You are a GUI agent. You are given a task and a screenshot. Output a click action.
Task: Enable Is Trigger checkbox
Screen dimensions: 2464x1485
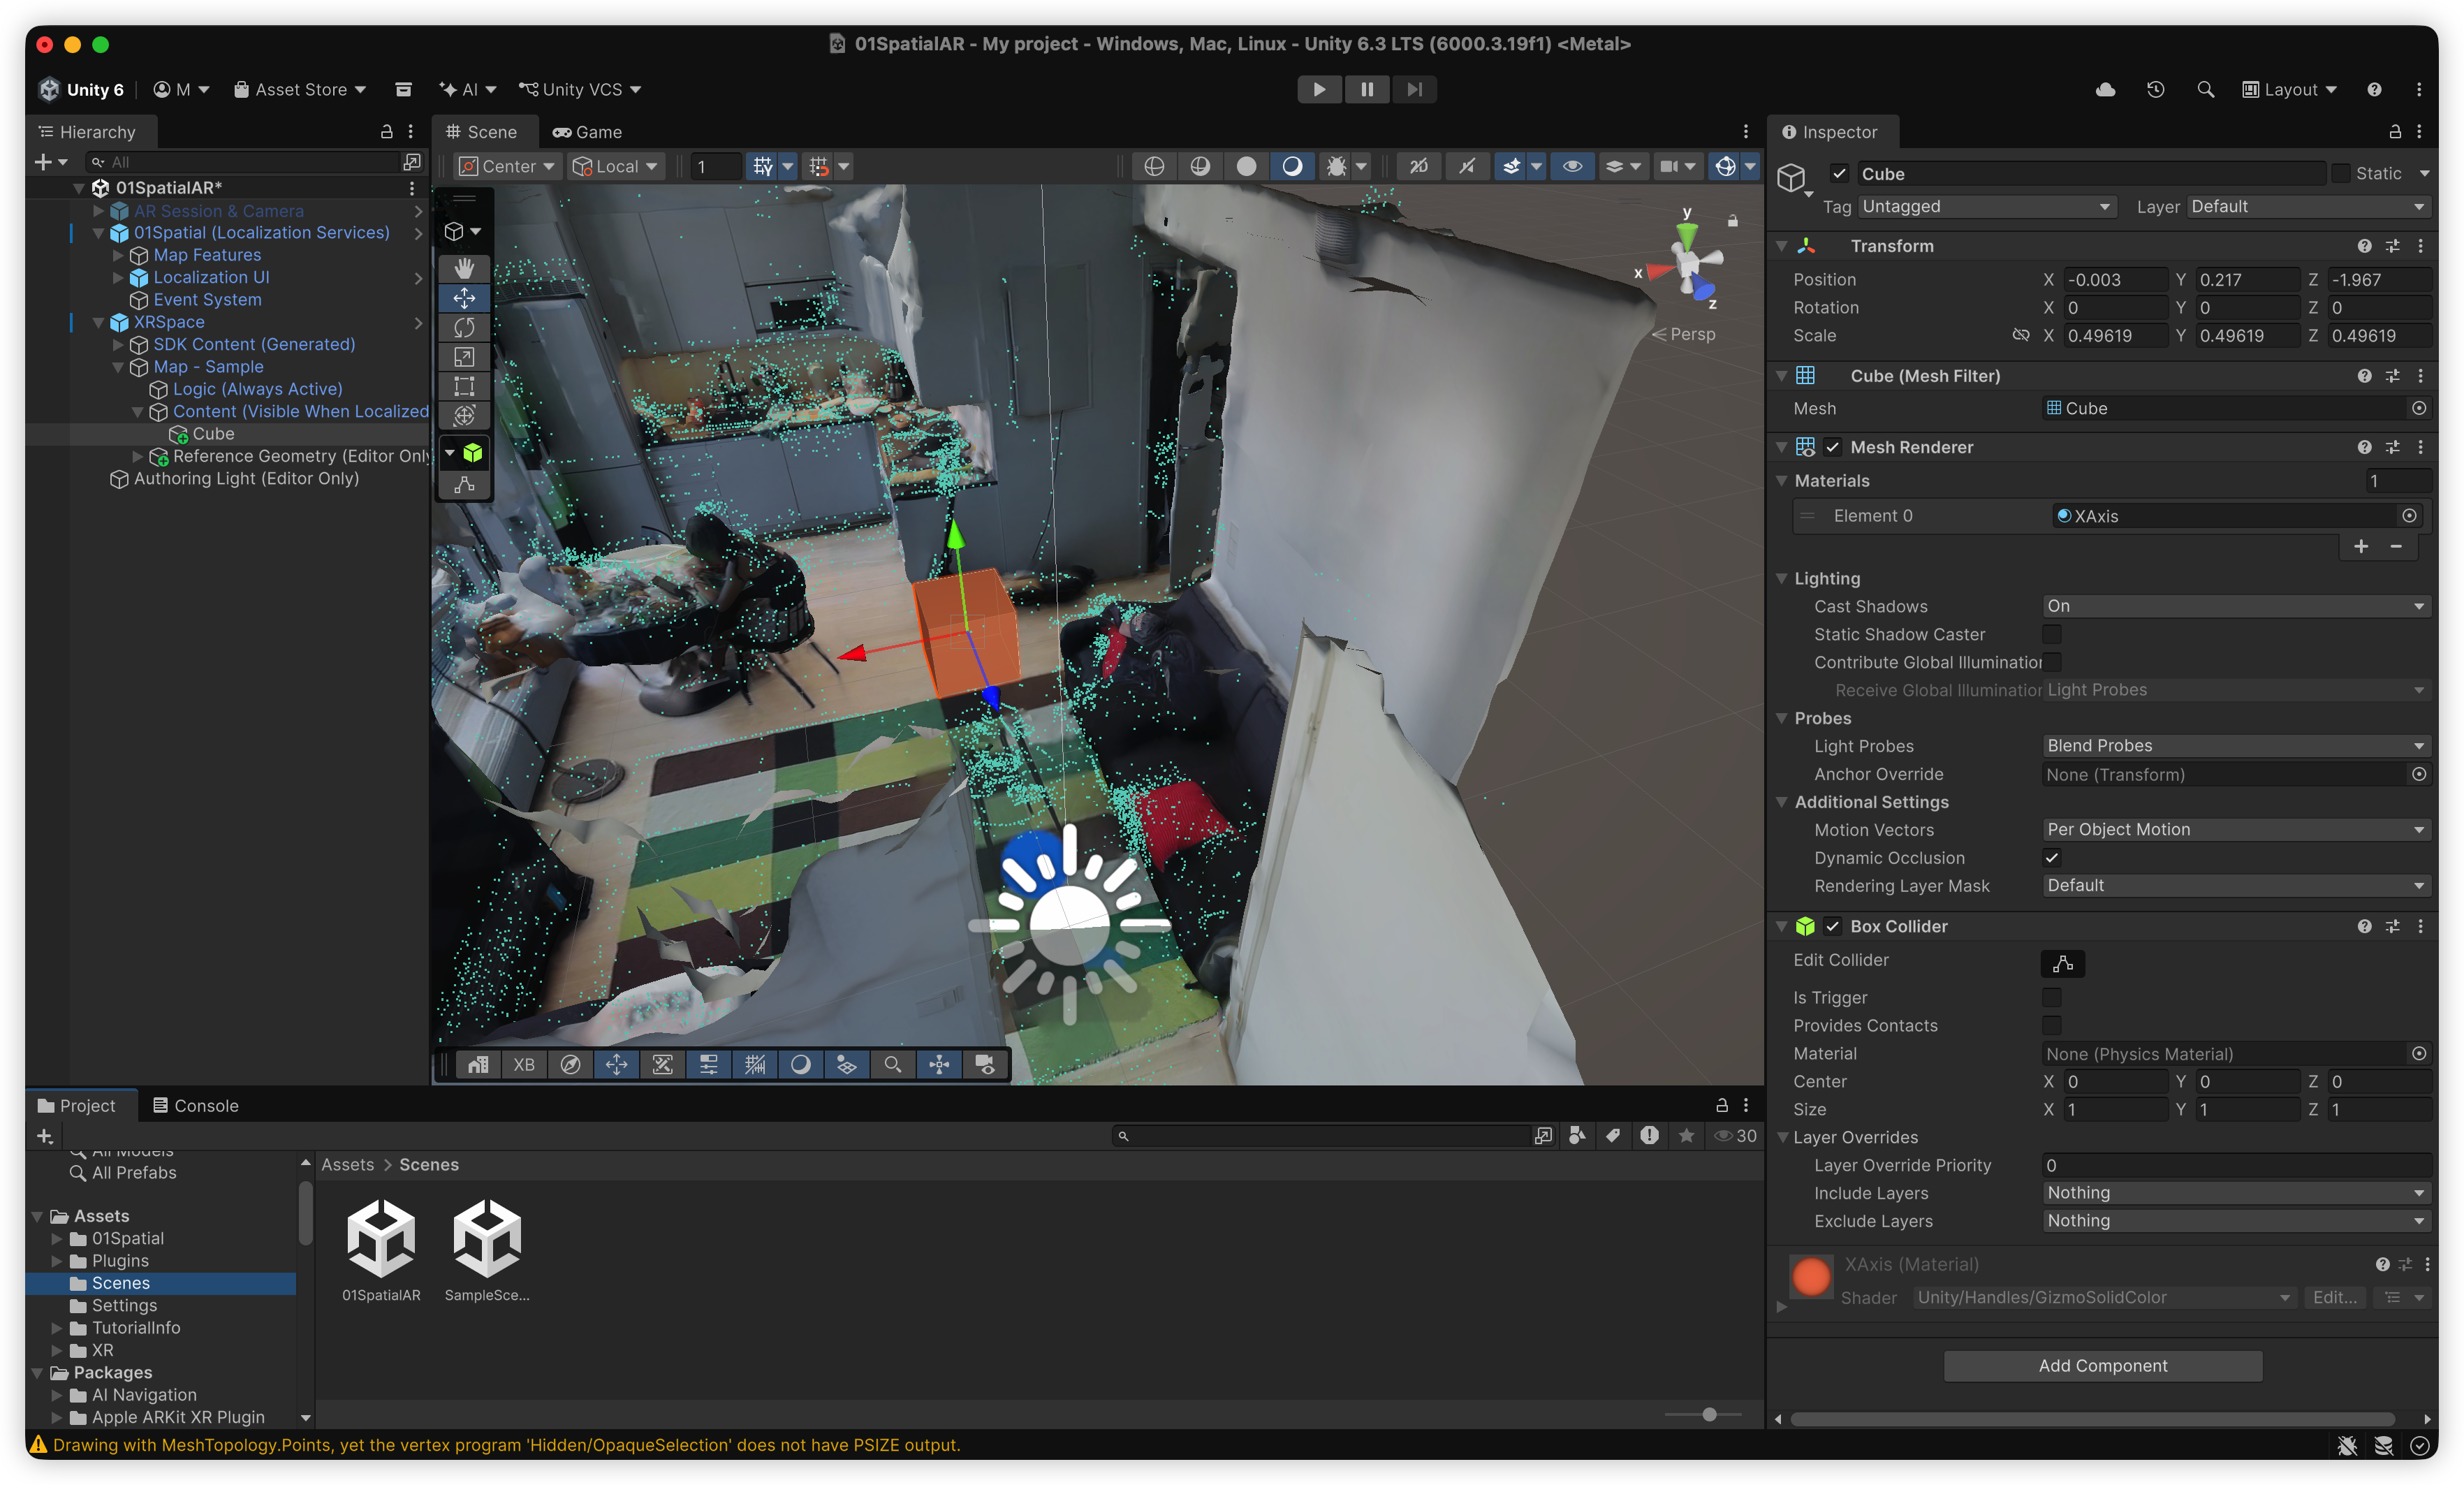click(x=2051, y=997)
